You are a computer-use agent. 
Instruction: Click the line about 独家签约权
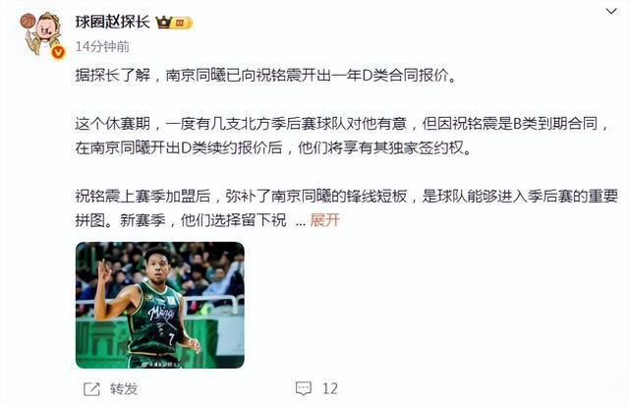(x=273, y=148)
